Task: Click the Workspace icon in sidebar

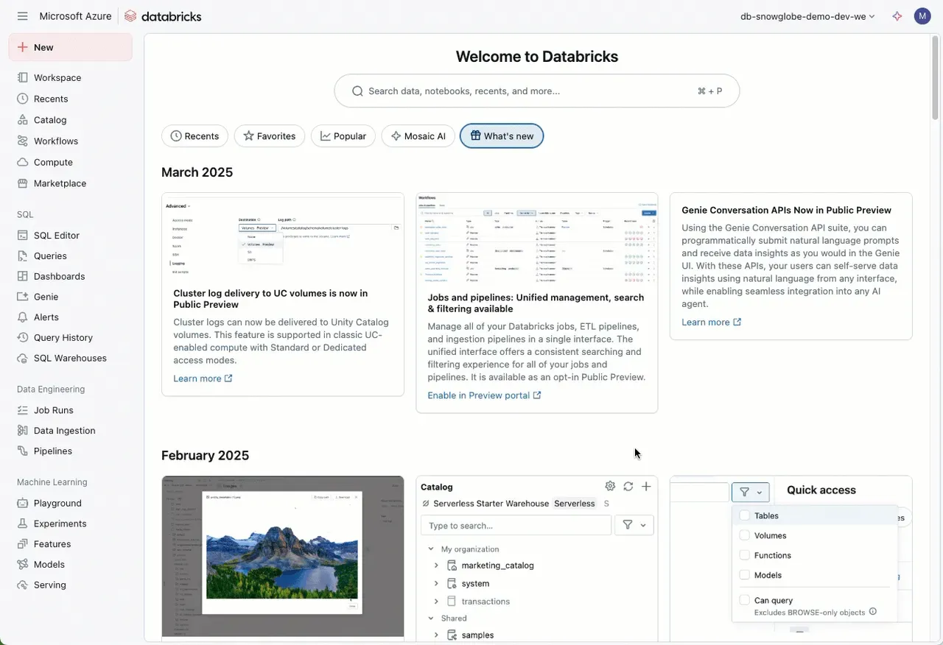Action: [23, 77]
